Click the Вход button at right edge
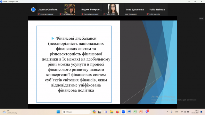 (201, 19)
